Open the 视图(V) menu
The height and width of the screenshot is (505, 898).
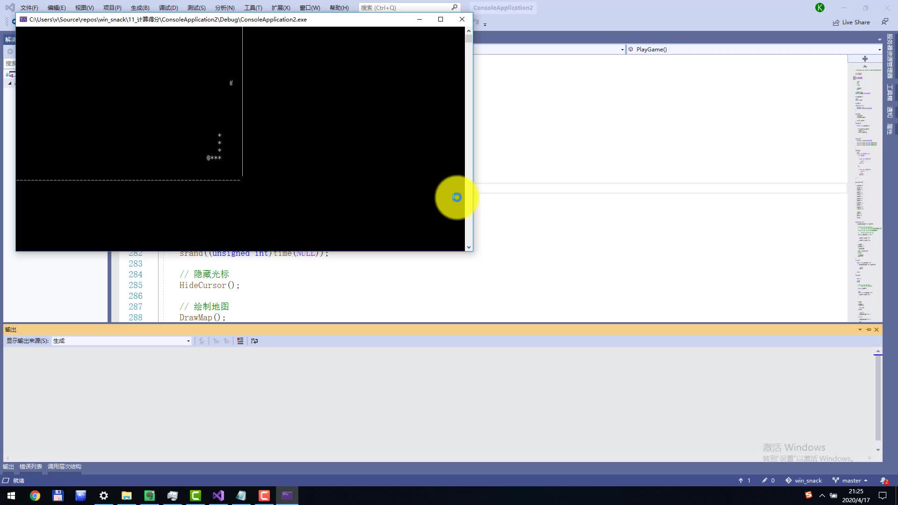coord(84,7)
